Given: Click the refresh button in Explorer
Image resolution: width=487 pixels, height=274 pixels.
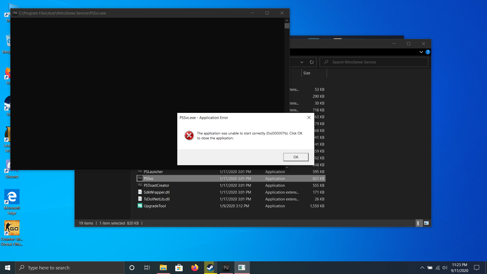Looking at the screenshot, I should (311, 62).
